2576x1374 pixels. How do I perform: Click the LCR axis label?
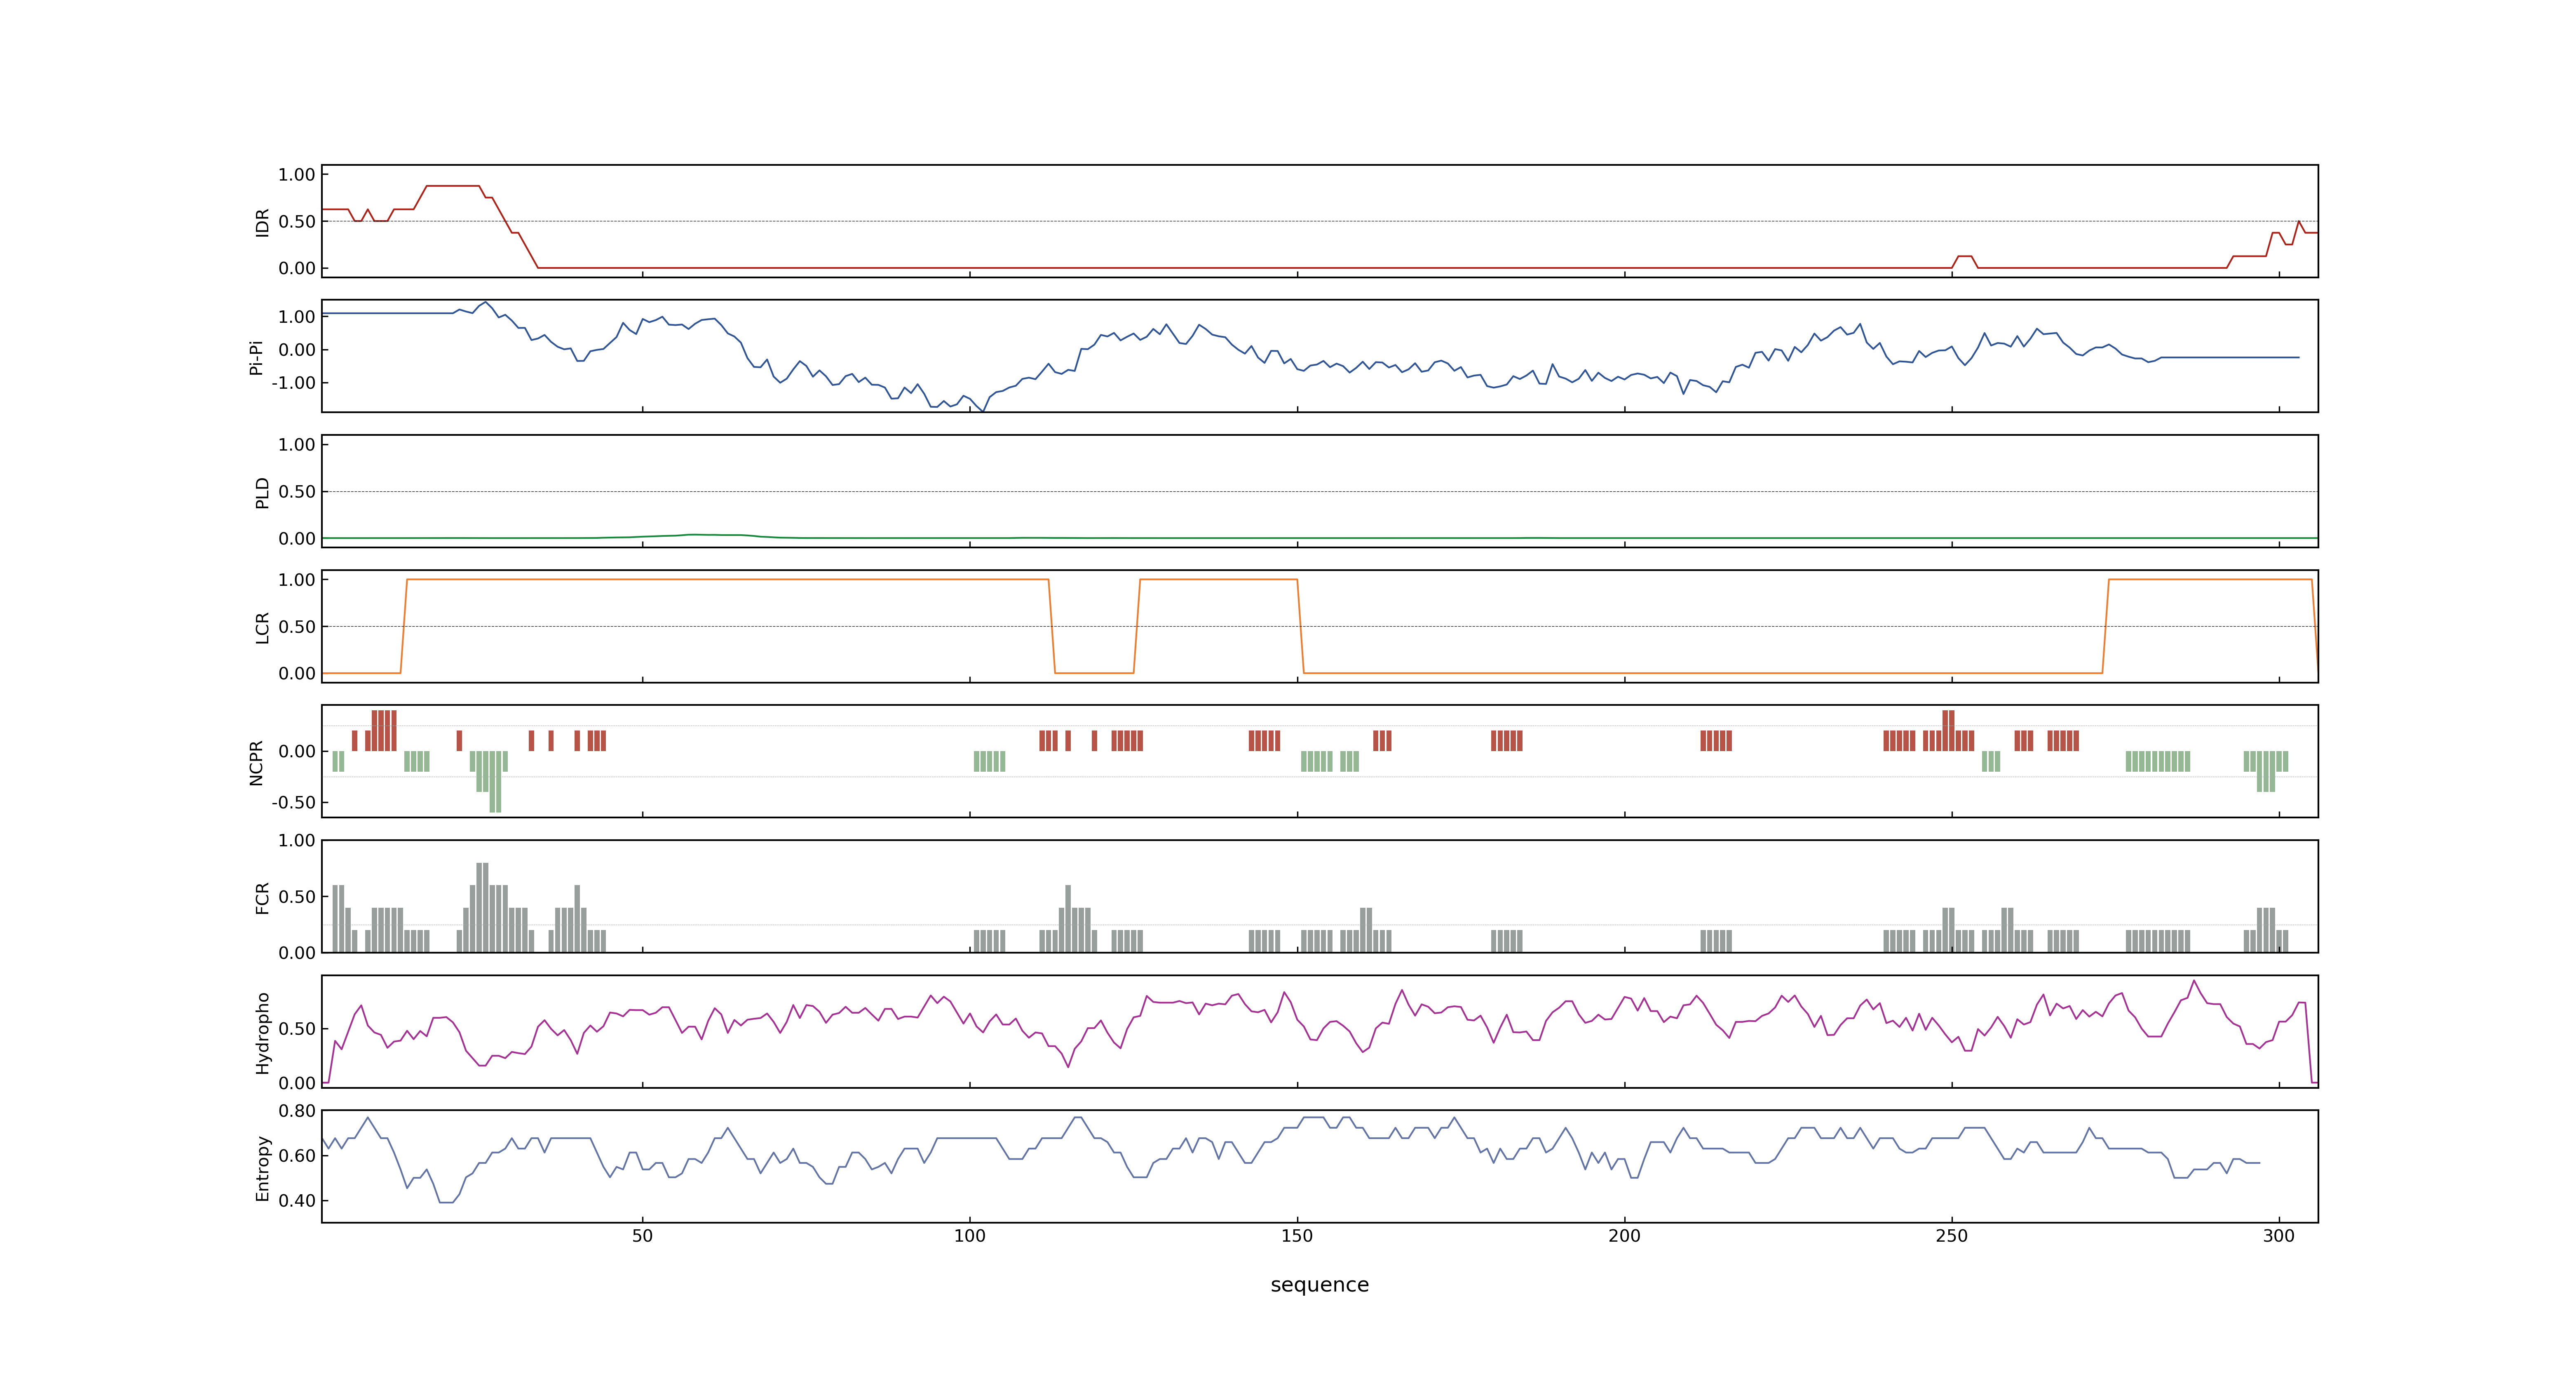(x=262, y=627)
